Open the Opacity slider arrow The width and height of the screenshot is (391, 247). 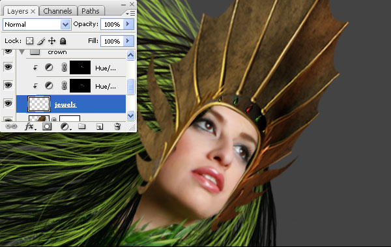[x=128, y=24]
